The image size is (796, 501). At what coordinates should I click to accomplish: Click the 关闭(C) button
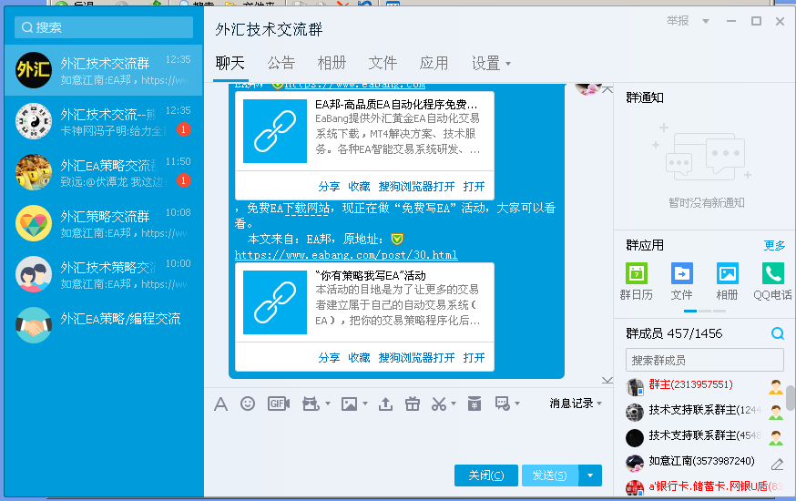(x=485, y=475)
